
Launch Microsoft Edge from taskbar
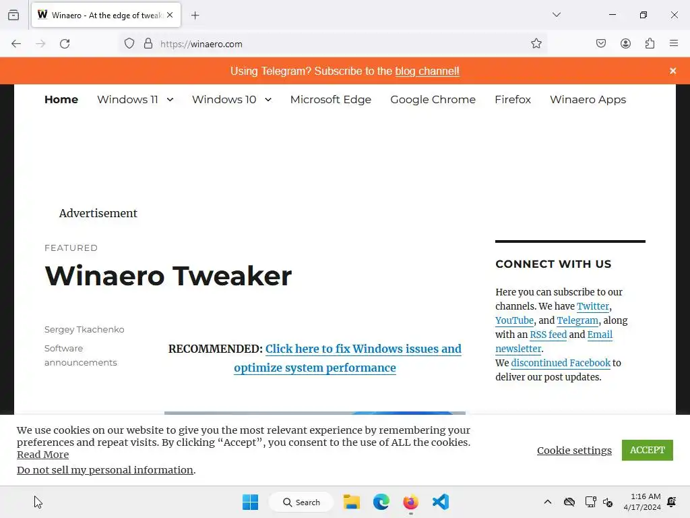(x=381, y=502)
